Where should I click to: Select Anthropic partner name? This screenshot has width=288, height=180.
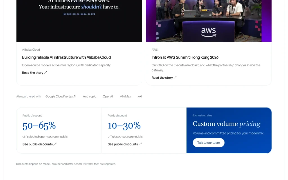tap(89, 96)
